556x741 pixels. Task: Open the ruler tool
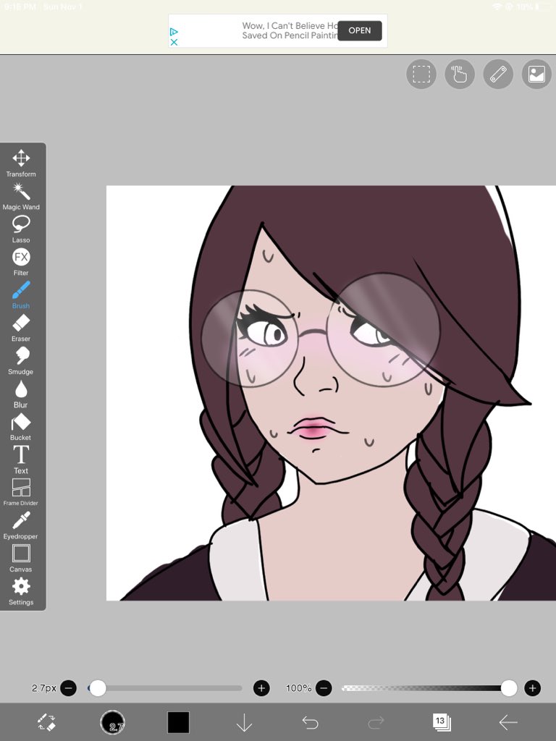pyautogui.click(x=498, y=75)
